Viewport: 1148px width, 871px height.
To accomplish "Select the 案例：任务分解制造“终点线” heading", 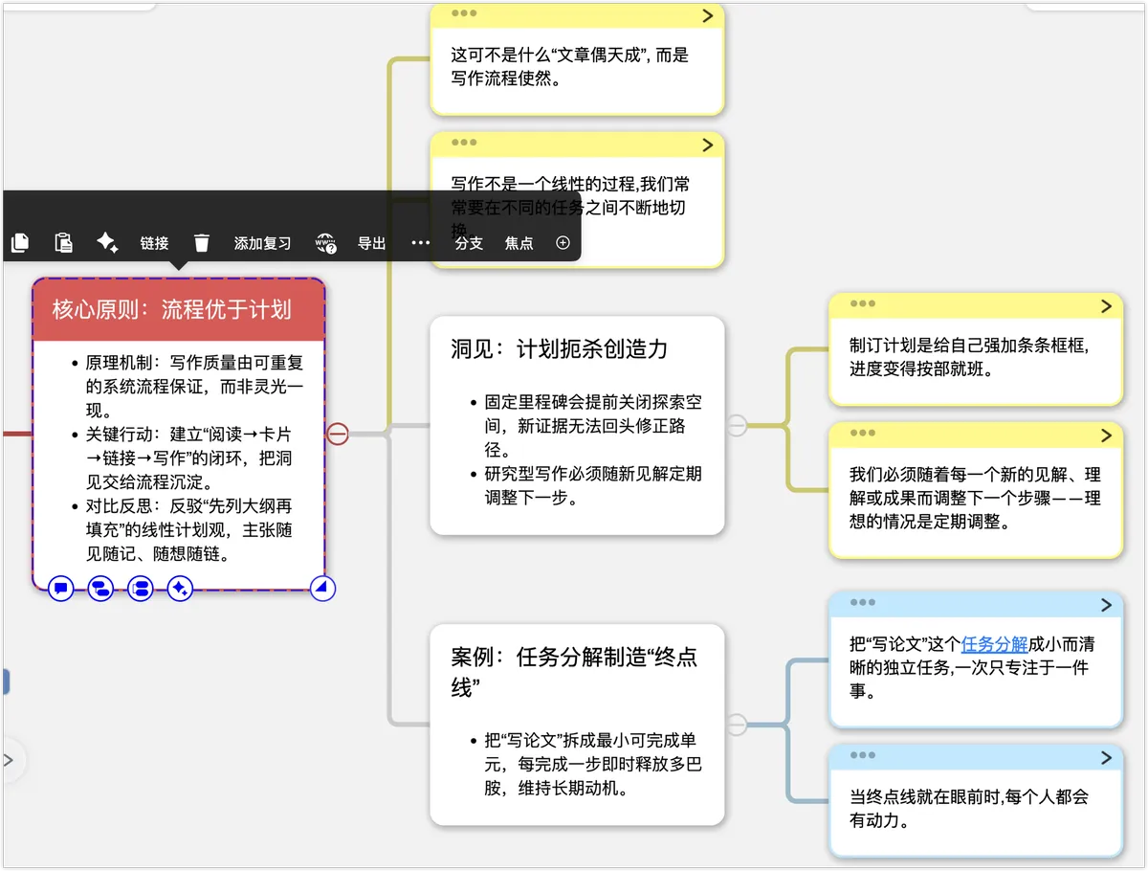I will [574, 672].
